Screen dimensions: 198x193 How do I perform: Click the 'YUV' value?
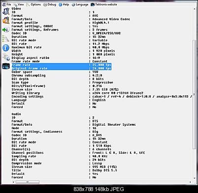pyautogui.click(x=95, y=72)
